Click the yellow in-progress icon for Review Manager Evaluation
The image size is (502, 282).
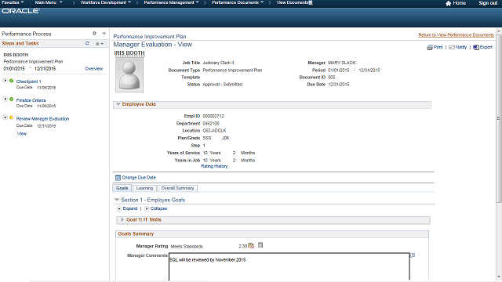12,117
